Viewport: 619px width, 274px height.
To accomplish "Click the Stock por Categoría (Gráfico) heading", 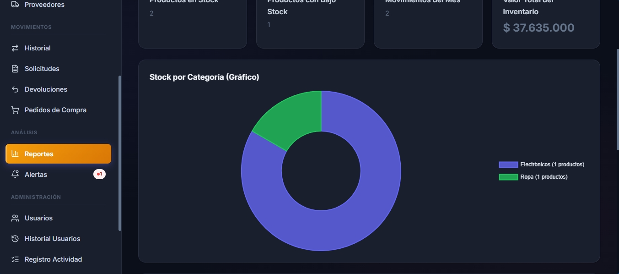I will coord(205,77).
